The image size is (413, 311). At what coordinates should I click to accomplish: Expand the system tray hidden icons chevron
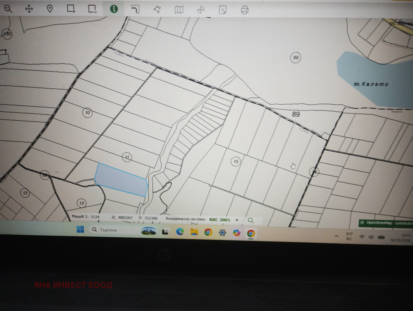pyautogui.click(x=336, y=236)
